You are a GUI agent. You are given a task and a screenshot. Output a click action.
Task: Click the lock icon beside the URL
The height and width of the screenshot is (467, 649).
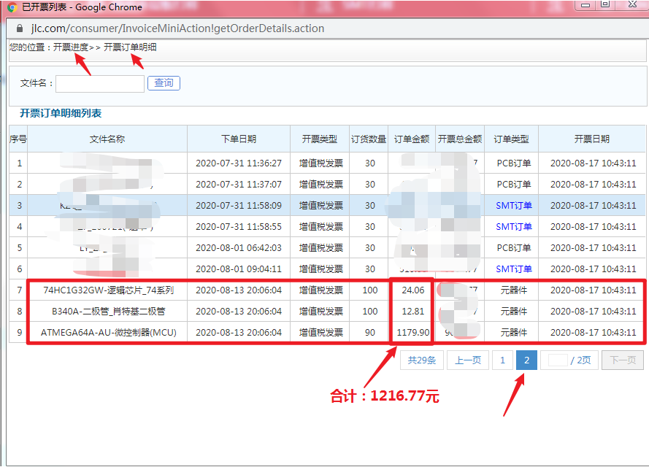point(20,28)
